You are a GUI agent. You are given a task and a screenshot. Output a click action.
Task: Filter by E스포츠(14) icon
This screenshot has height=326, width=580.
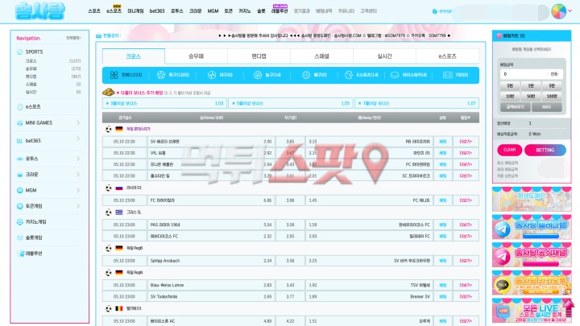349,75
